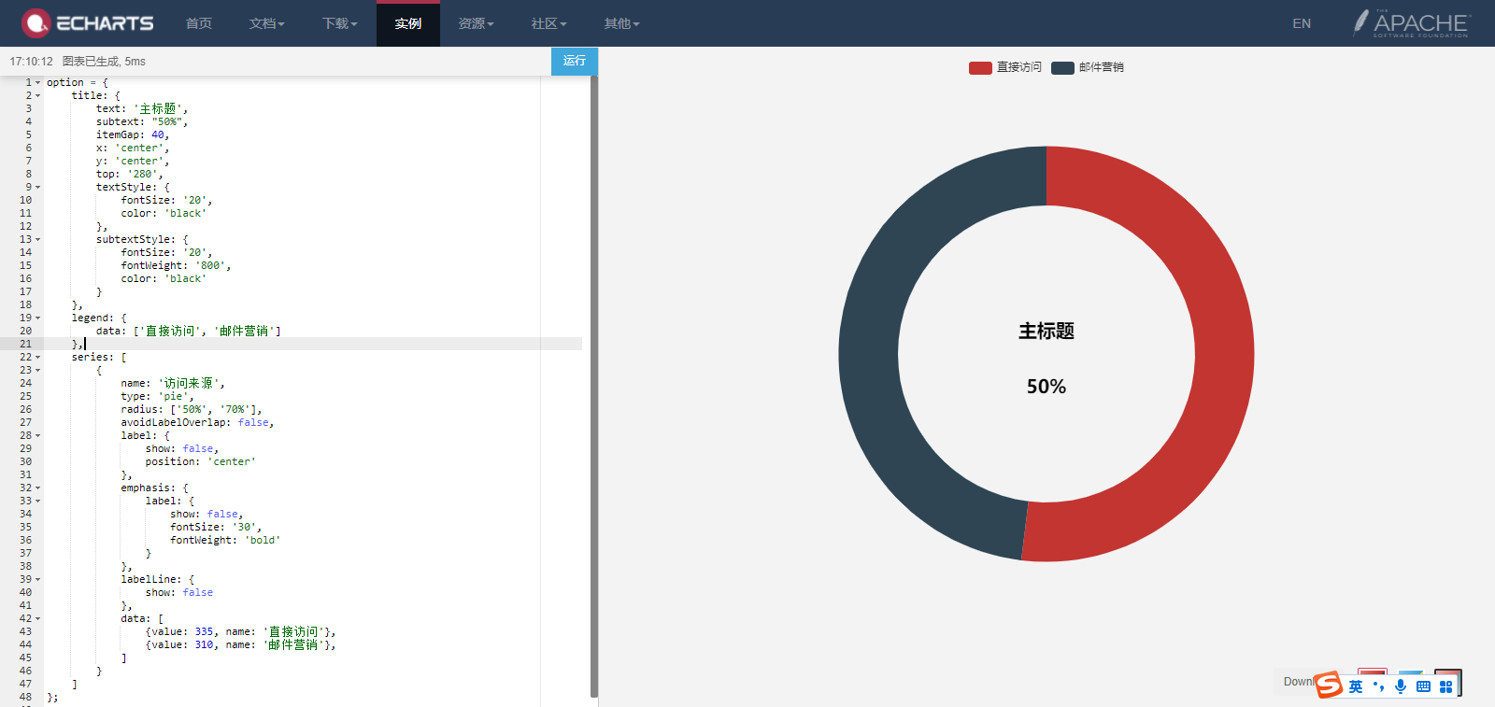1495x707 pixels.
Task: Open the 资源 dropdown menu
Action: tap(477, 23)
